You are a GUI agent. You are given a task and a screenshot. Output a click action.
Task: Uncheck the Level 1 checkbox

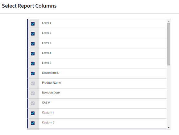point(33,24)
